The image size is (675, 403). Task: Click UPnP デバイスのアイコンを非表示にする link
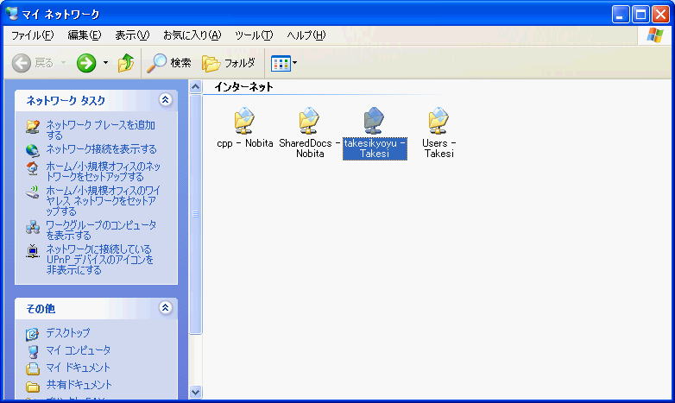pyautogui.click(x=100, y=259)
